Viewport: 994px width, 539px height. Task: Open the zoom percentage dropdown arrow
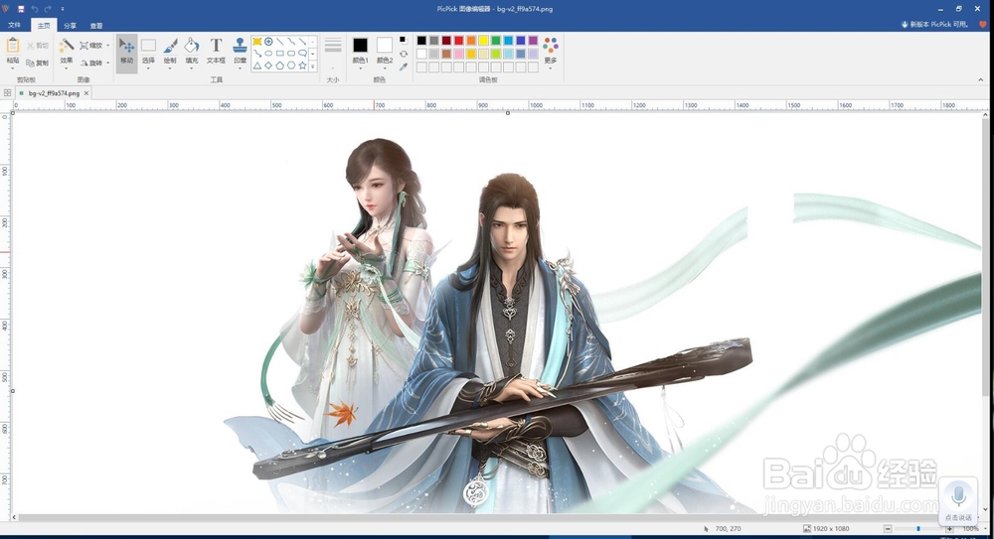(x=984, y=528)
